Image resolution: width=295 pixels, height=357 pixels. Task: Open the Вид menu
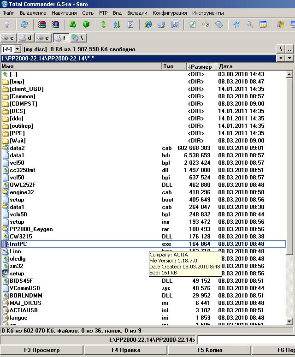pos(118,13)
